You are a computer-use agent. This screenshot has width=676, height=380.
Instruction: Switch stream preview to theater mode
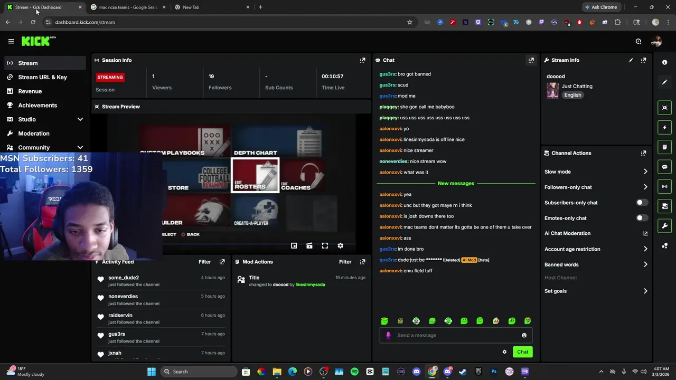[x=309, y=245]
